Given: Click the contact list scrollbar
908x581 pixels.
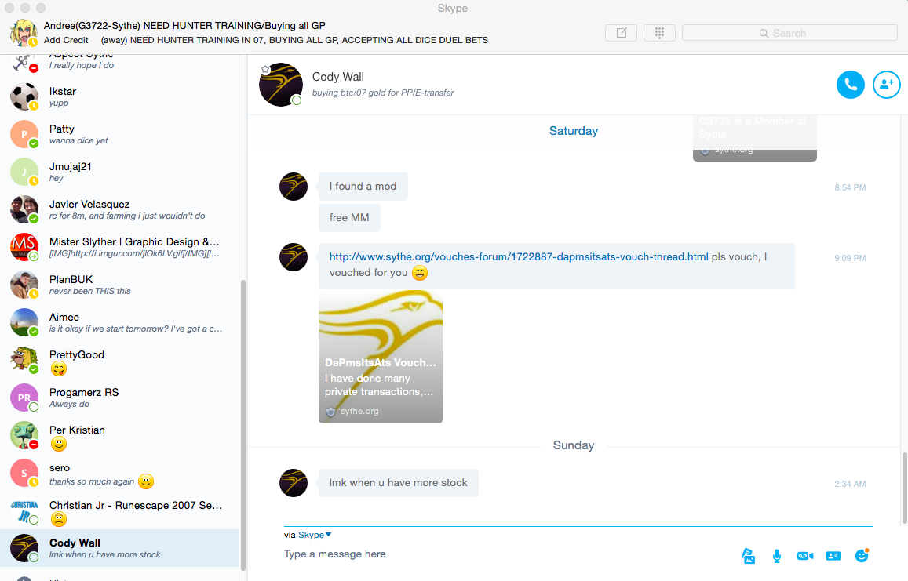Looking at the screenshot, I should pos(243,425).
